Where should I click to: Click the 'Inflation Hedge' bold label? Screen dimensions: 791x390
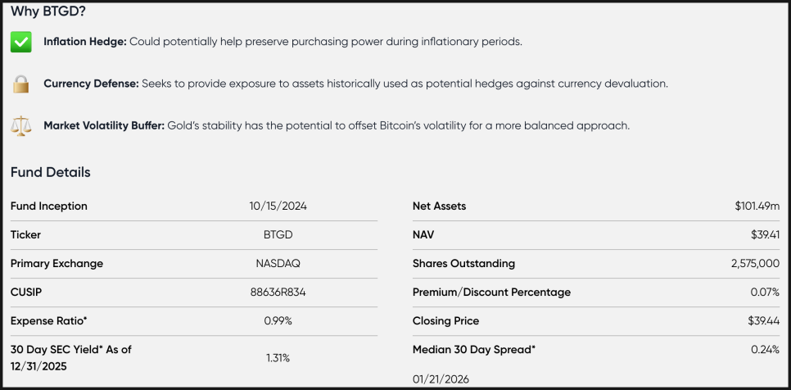pos(84,42)
